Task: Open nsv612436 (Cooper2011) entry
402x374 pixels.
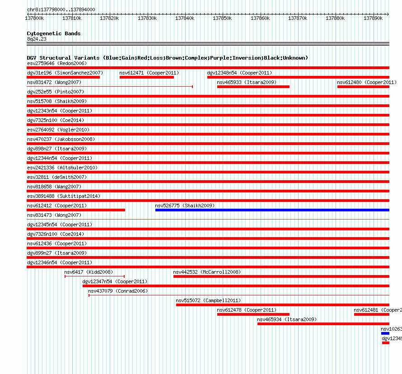Action: pos(57,243)
